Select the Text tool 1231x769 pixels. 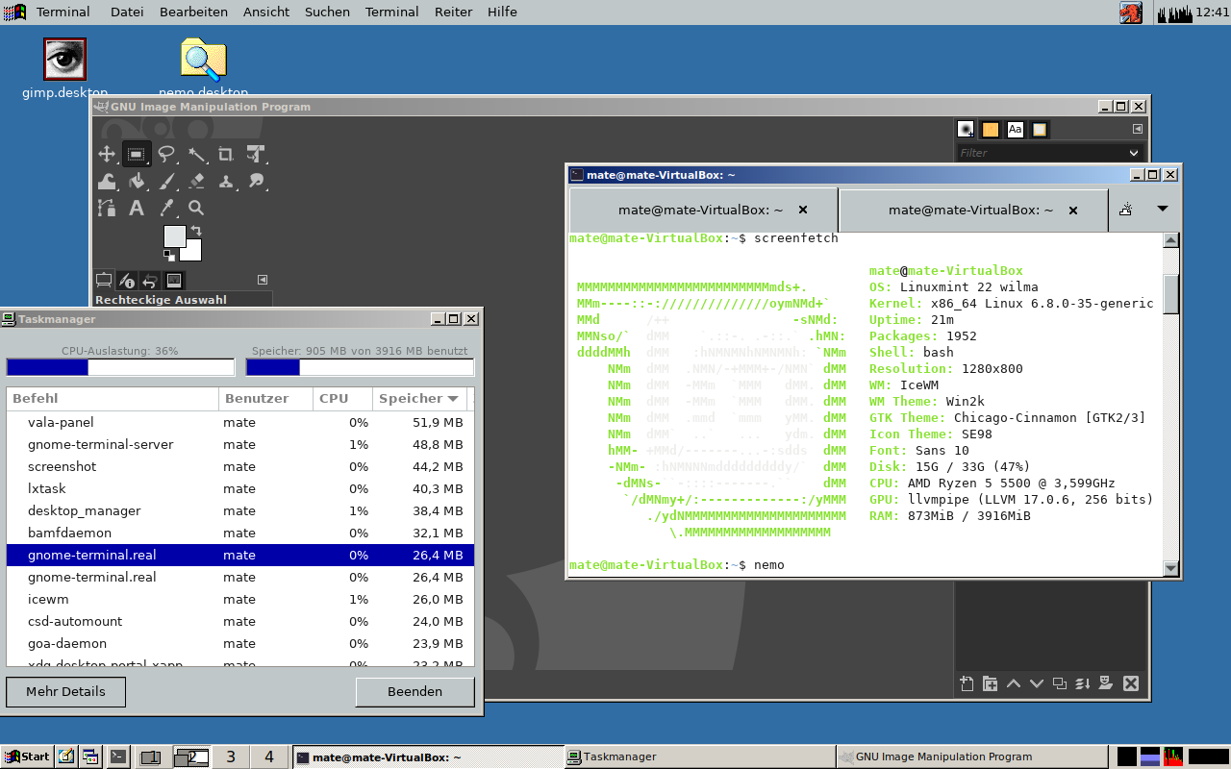[x=137, y=208]
